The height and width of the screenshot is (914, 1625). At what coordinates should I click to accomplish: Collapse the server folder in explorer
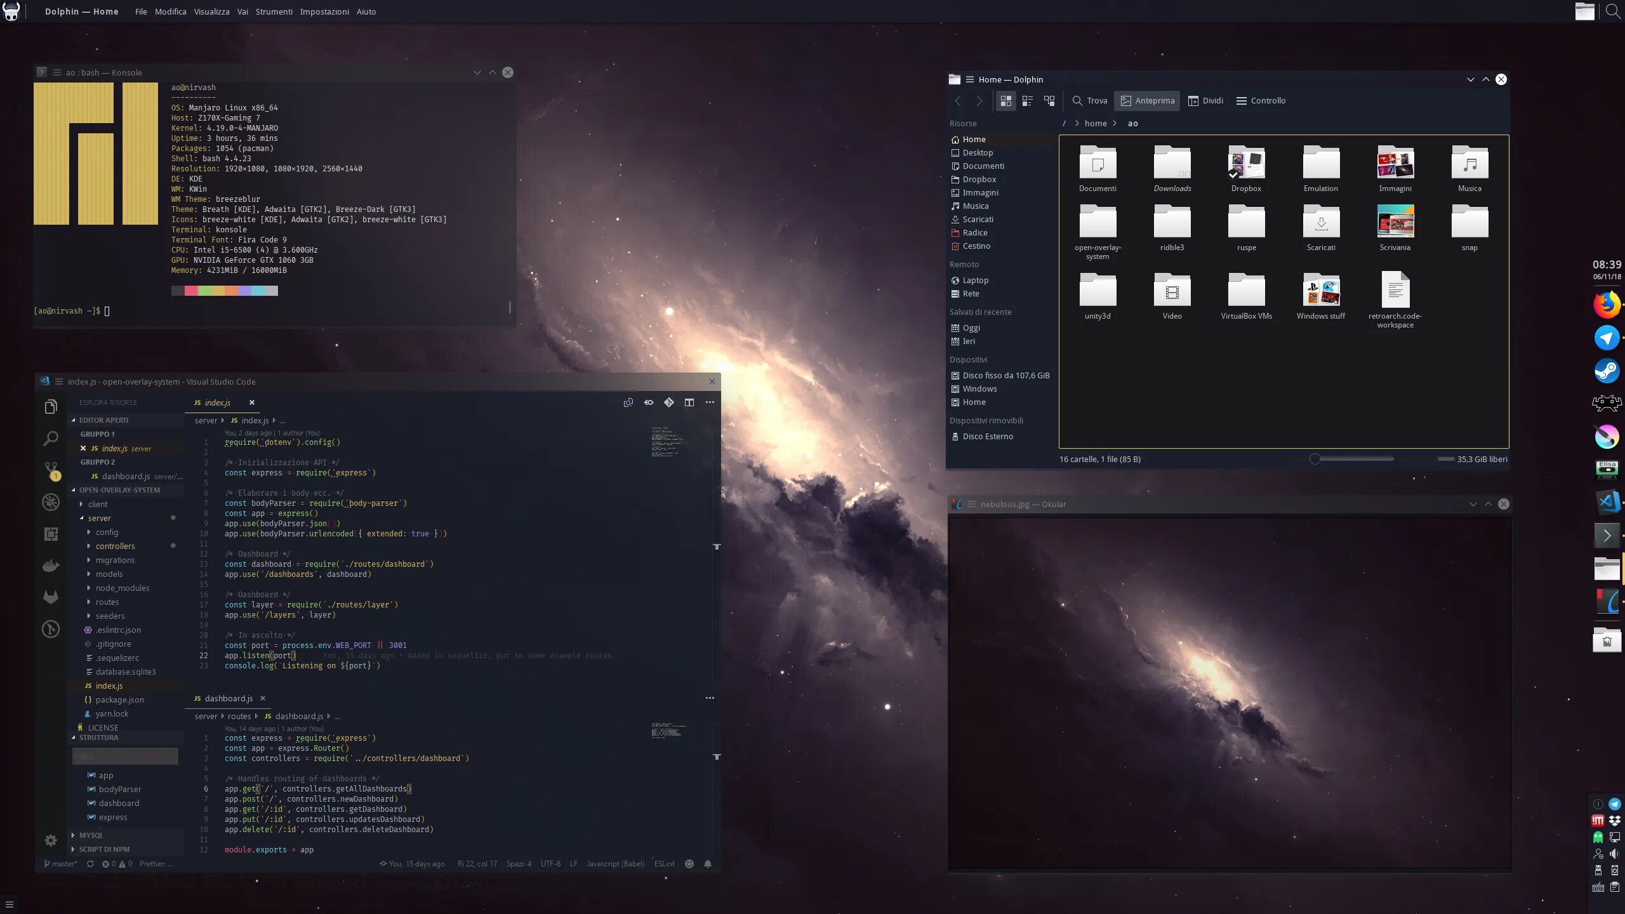(x=99, y=518)
